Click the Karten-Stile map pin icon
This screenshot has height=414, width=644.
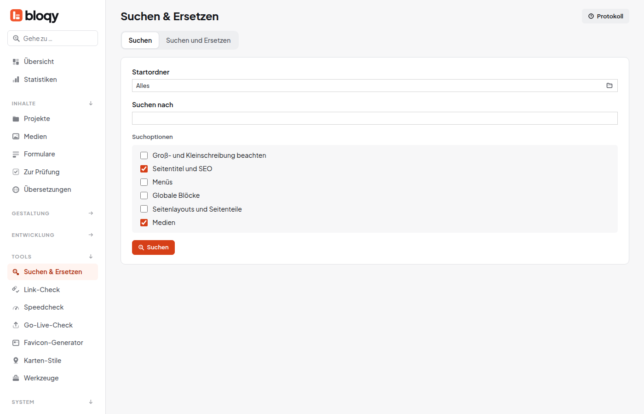(16, 361)
